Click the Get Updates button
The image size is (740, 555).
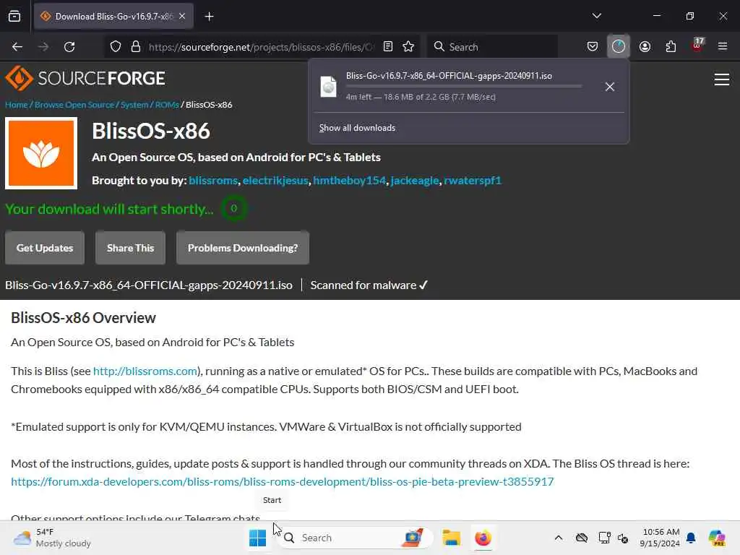(45, 248)
